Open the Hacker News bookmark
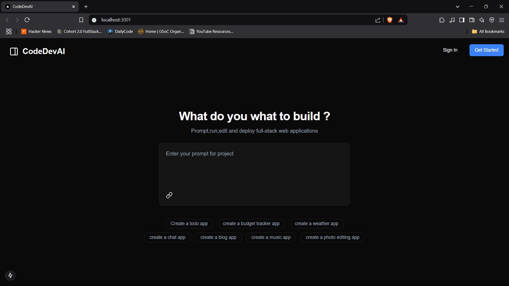 coord(37,32)
